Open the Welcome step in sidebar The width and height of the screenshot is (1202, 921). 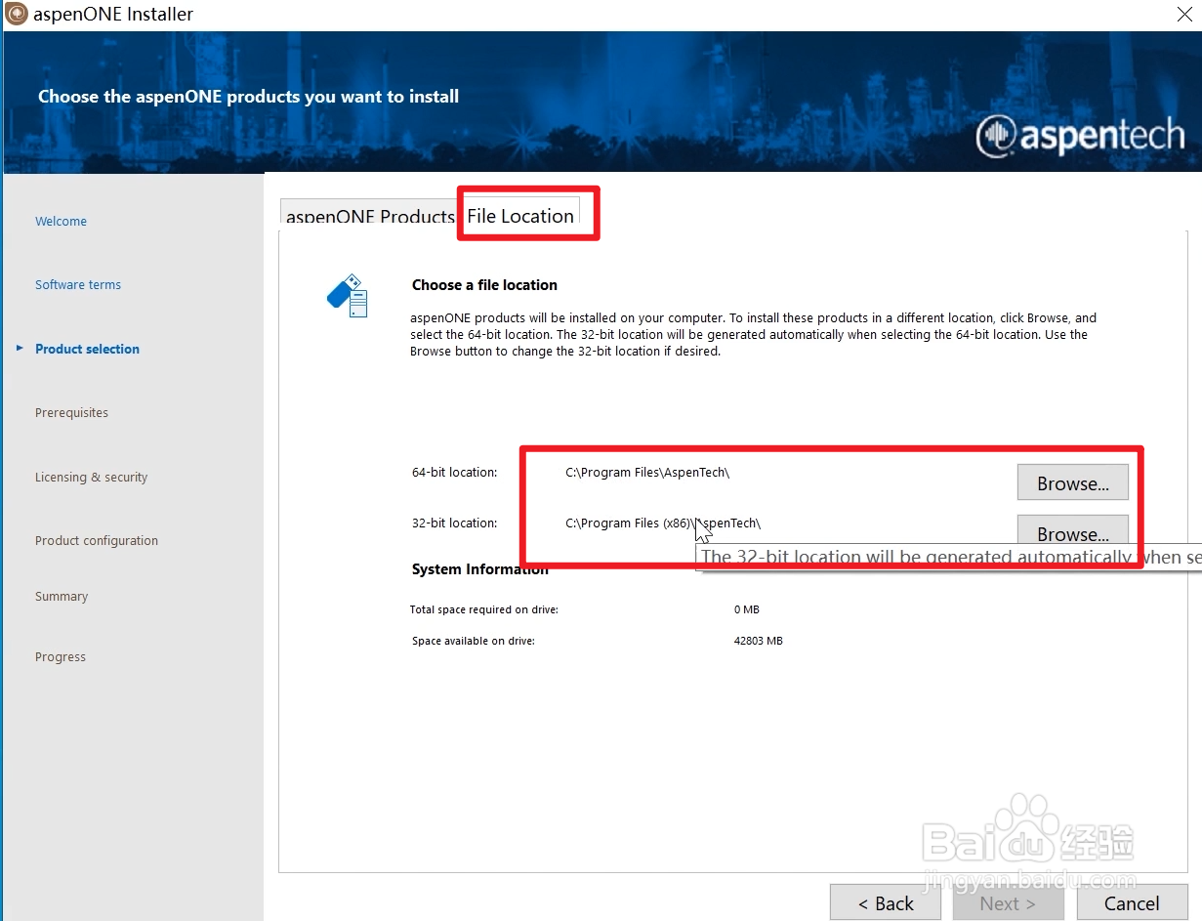coord(61,222)
